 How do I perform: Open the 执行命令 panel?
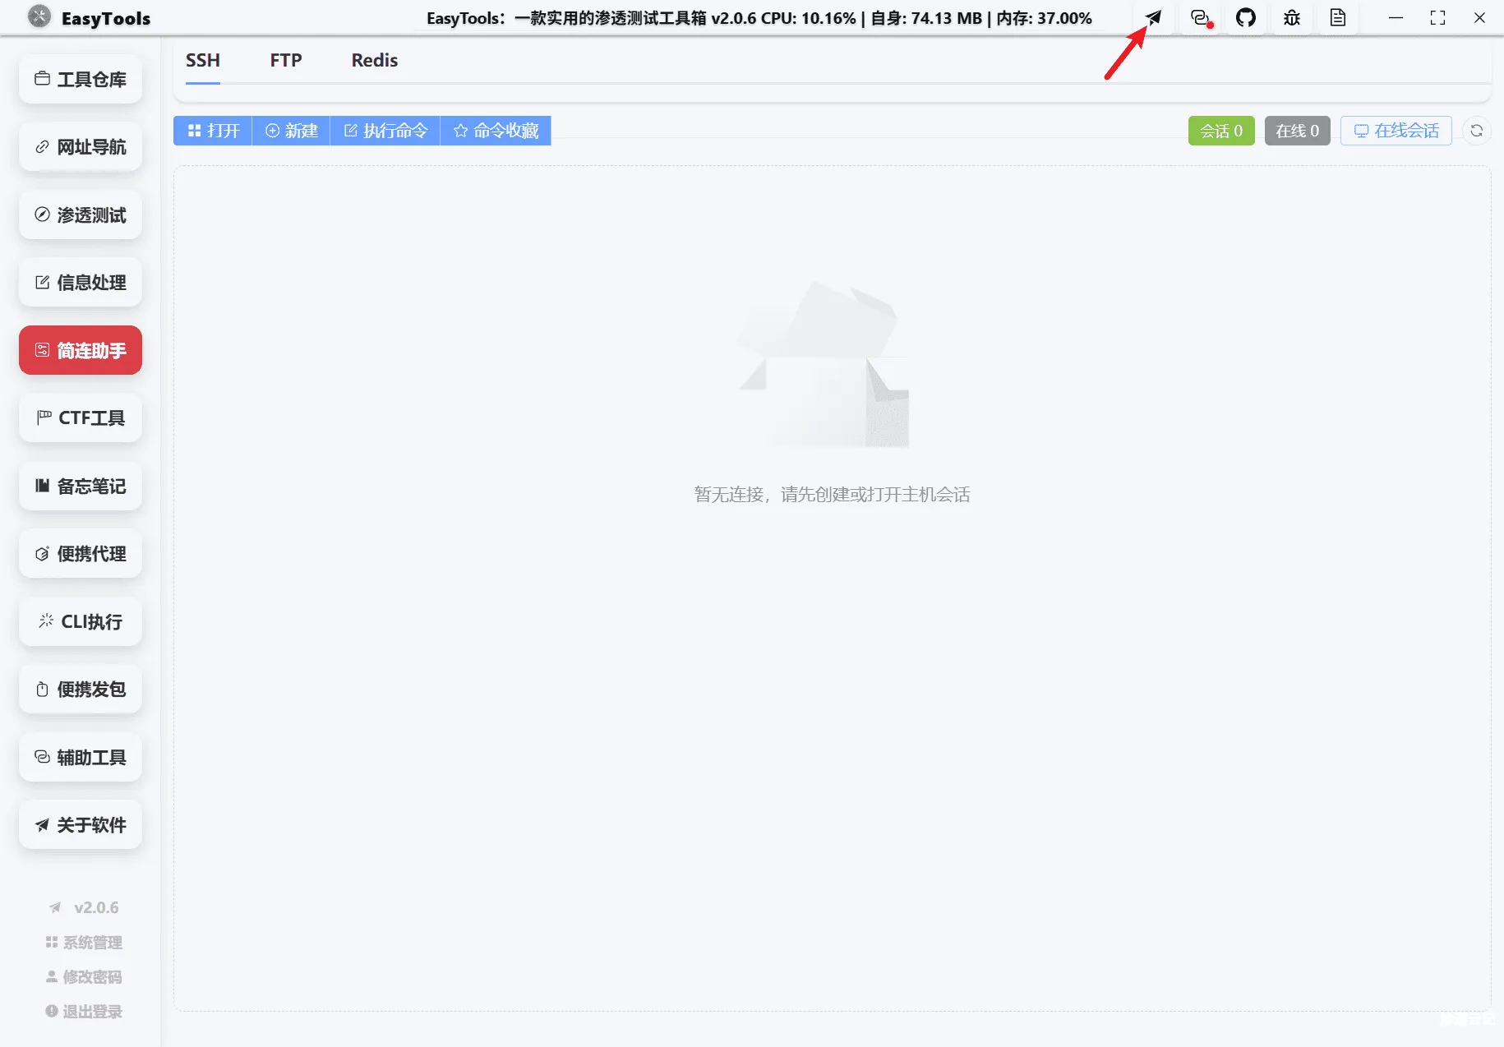(x=385, y=130)
